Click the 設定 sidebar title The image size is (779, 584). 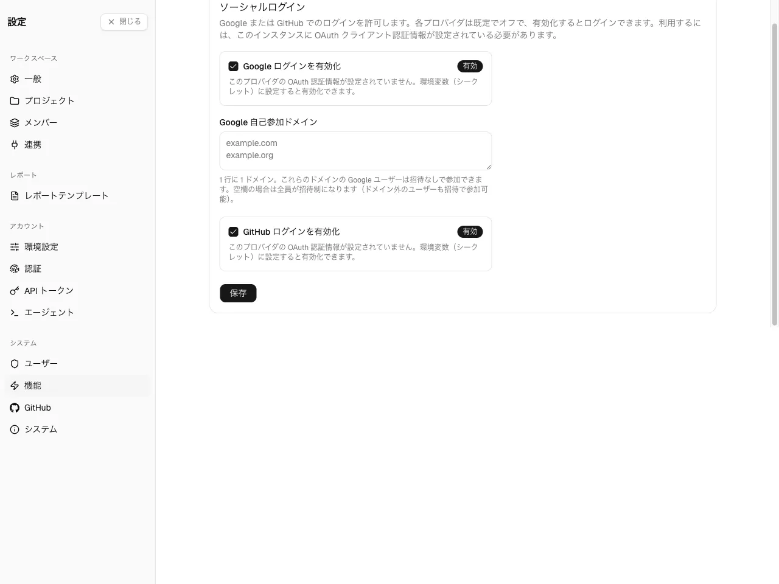click(x=17, y=22)
